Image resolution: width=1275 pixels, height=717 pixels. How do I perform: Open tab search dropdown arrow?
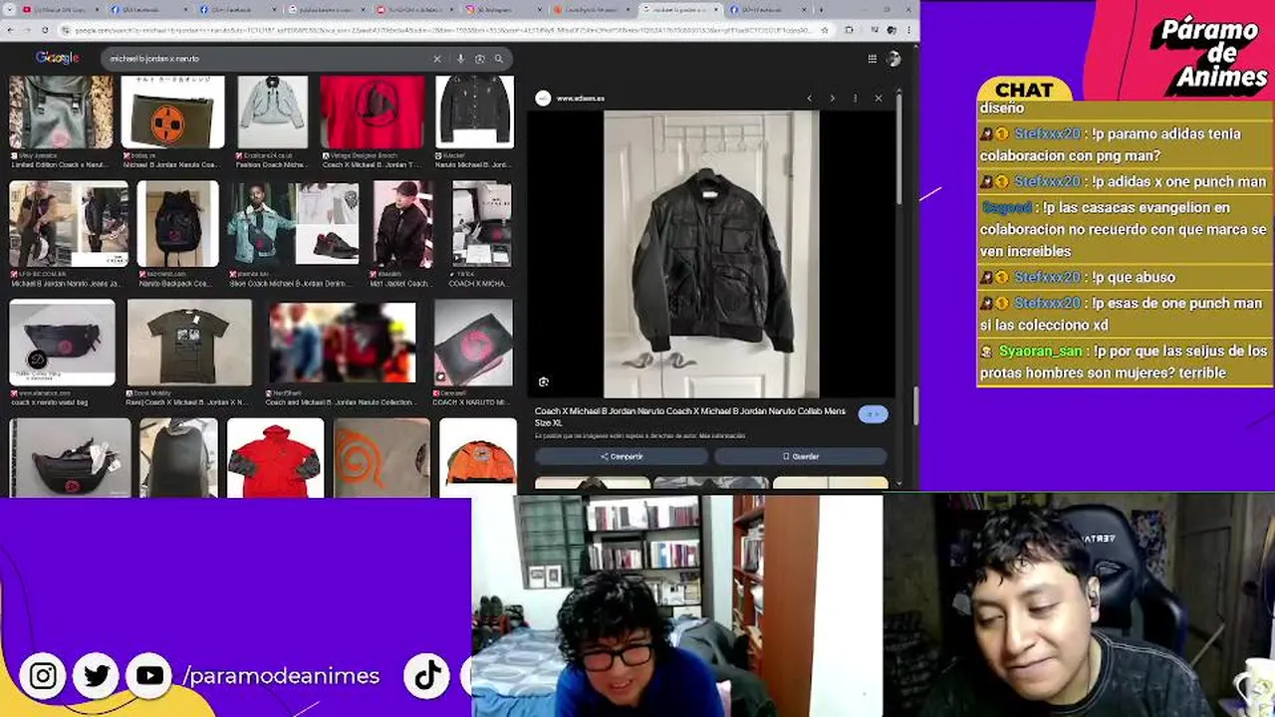click(x=9, y=9)
